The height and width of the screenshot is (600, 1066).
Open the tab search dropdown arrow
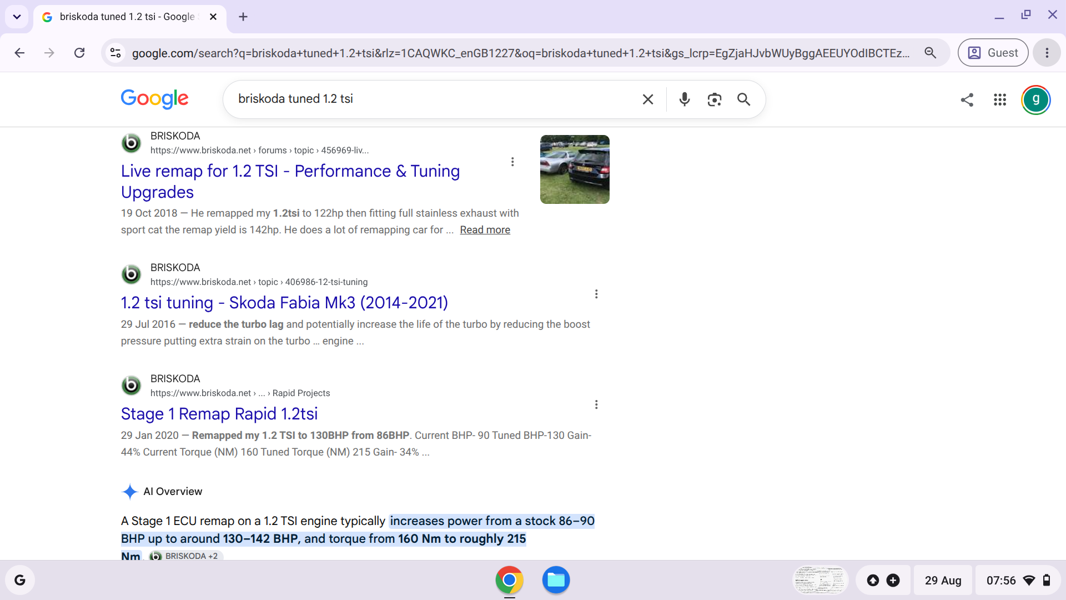coord(17,17)
